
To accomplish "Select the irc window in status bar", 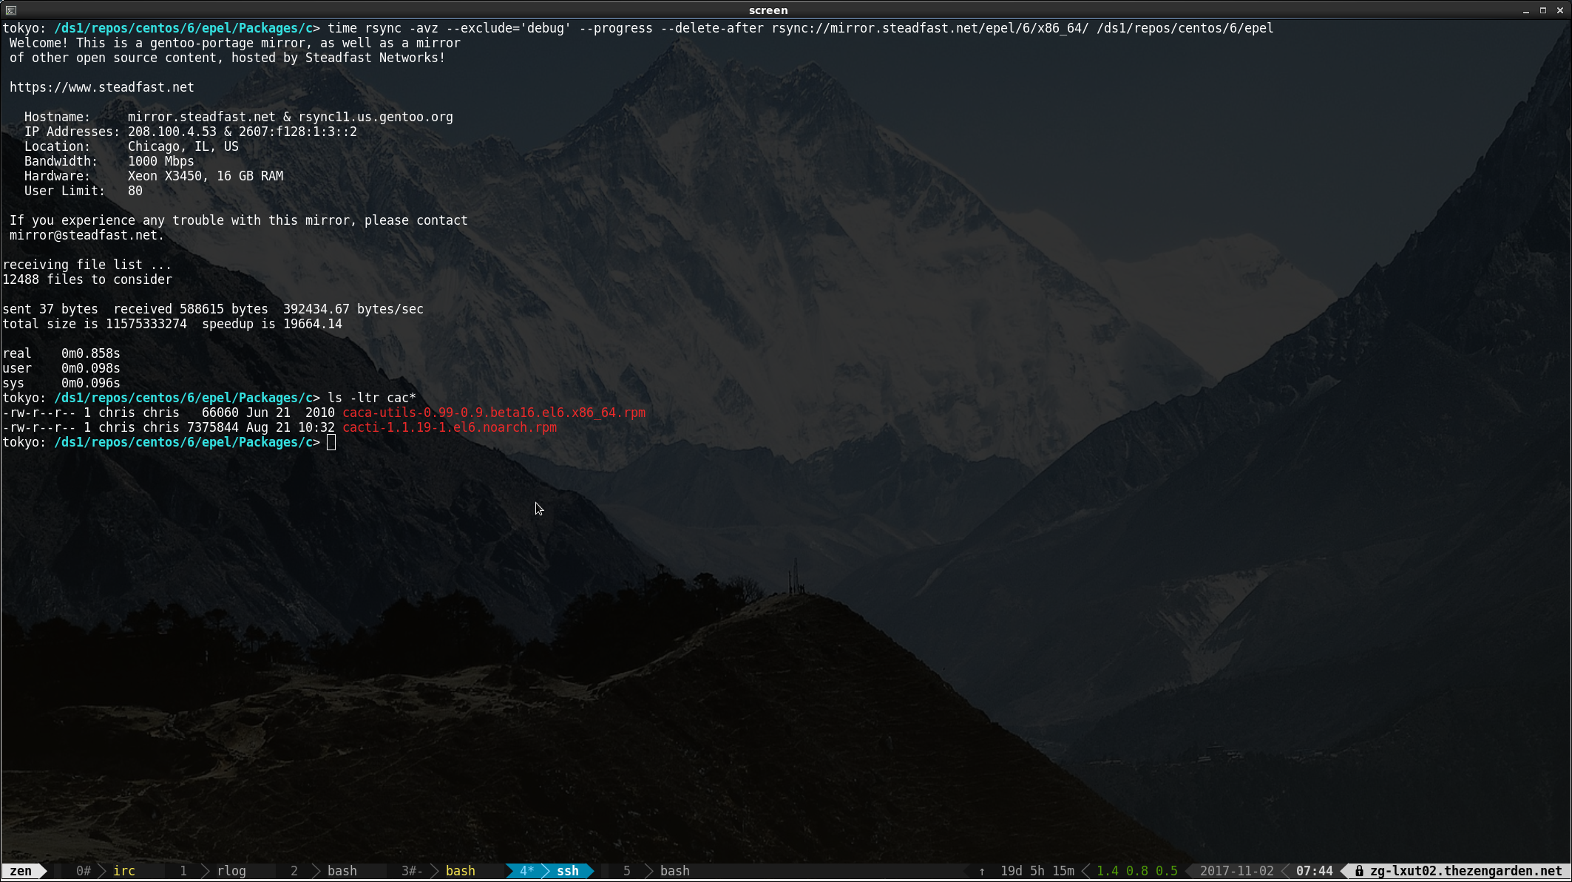I will 124,871.
